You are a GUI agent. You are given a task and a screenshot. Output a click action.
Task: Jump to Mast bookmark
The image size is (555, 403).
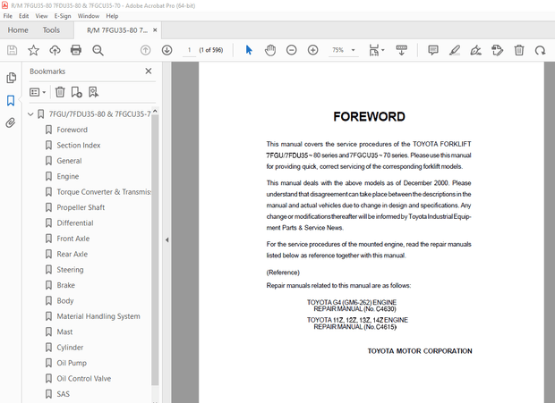coord(64,332)
